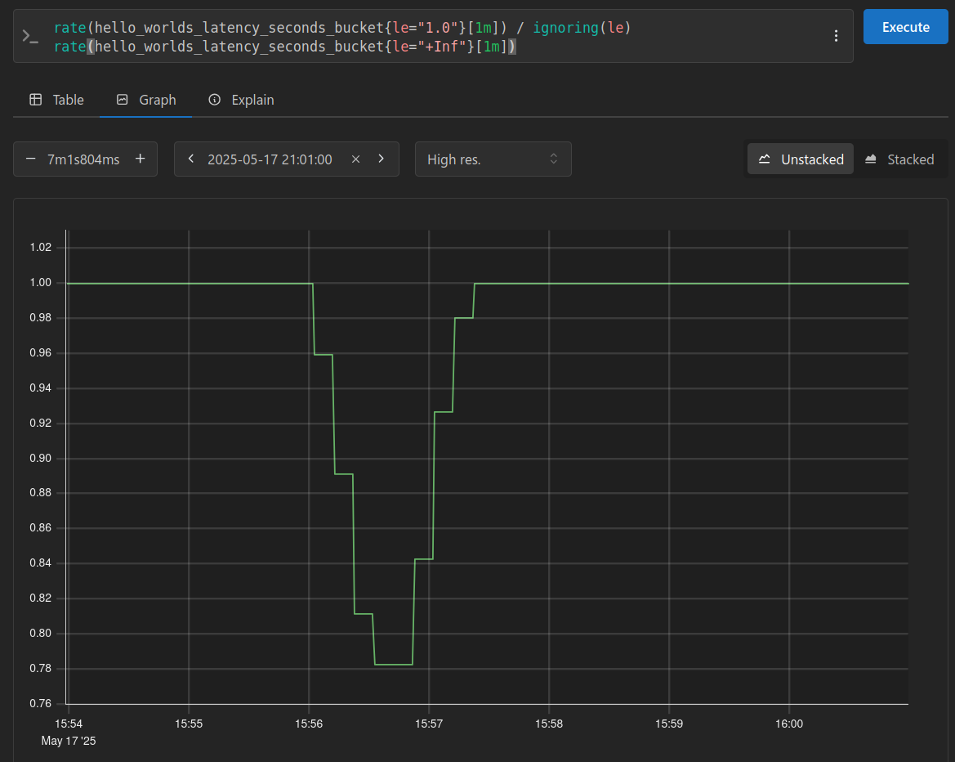Decrease the time range with minus
The width and height of the screenshot is (955, 762).
(30, 159)
